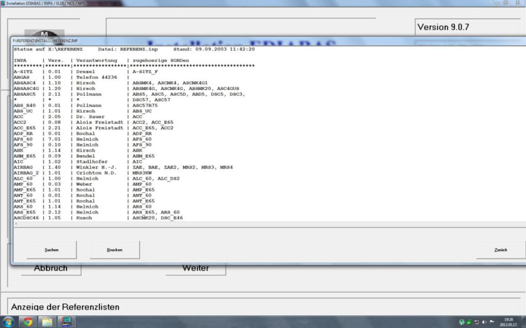Click the 'A-SITZ_F' SGBD entry
This screenshot has height=328, width=526.
pos(145,72)
